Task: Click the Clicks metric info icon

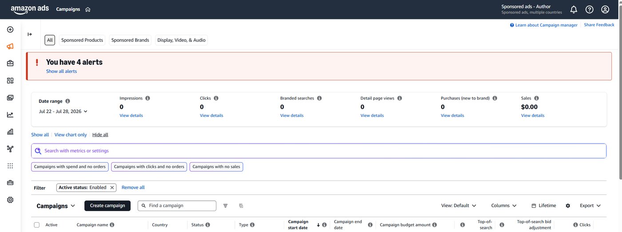Action: [x=215, y=98]
